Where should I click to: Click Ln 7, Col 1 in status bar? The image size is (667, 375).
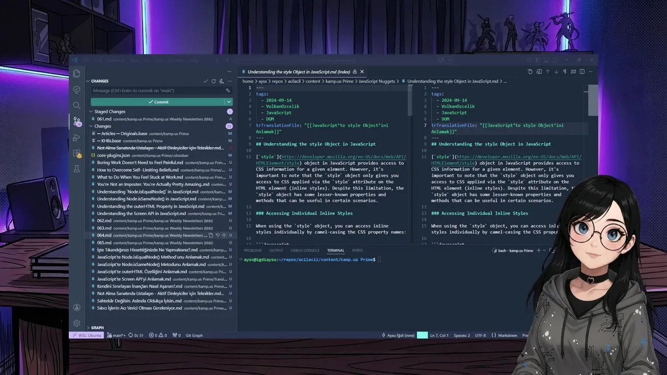click(x=439, y=335)
